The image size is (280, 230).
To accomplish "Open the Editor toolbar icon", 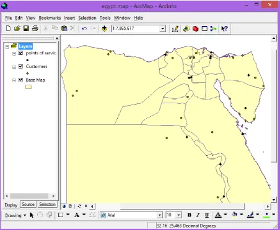I will tap(175, 28).
